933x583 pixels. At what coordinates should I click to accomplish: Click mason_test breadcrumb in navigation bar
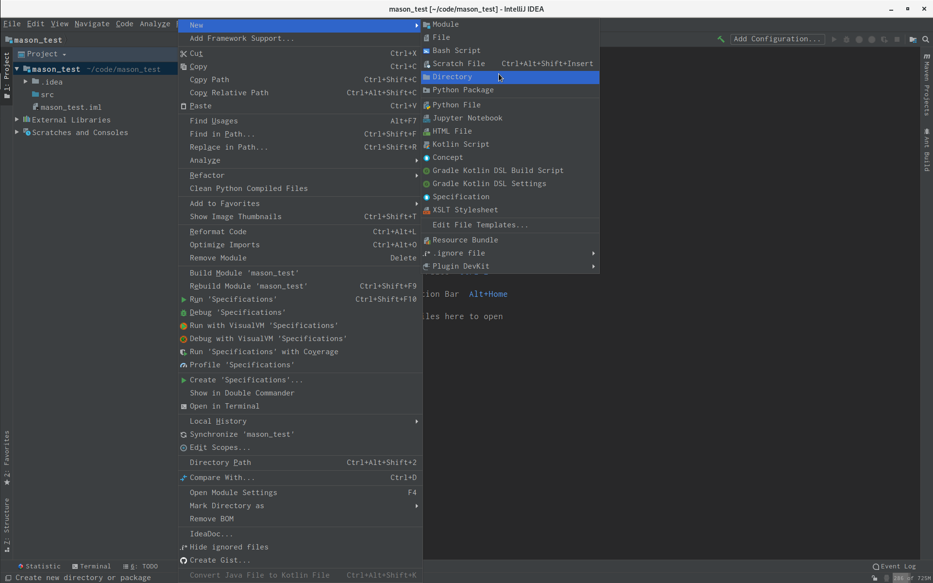(x=34, y=40)
